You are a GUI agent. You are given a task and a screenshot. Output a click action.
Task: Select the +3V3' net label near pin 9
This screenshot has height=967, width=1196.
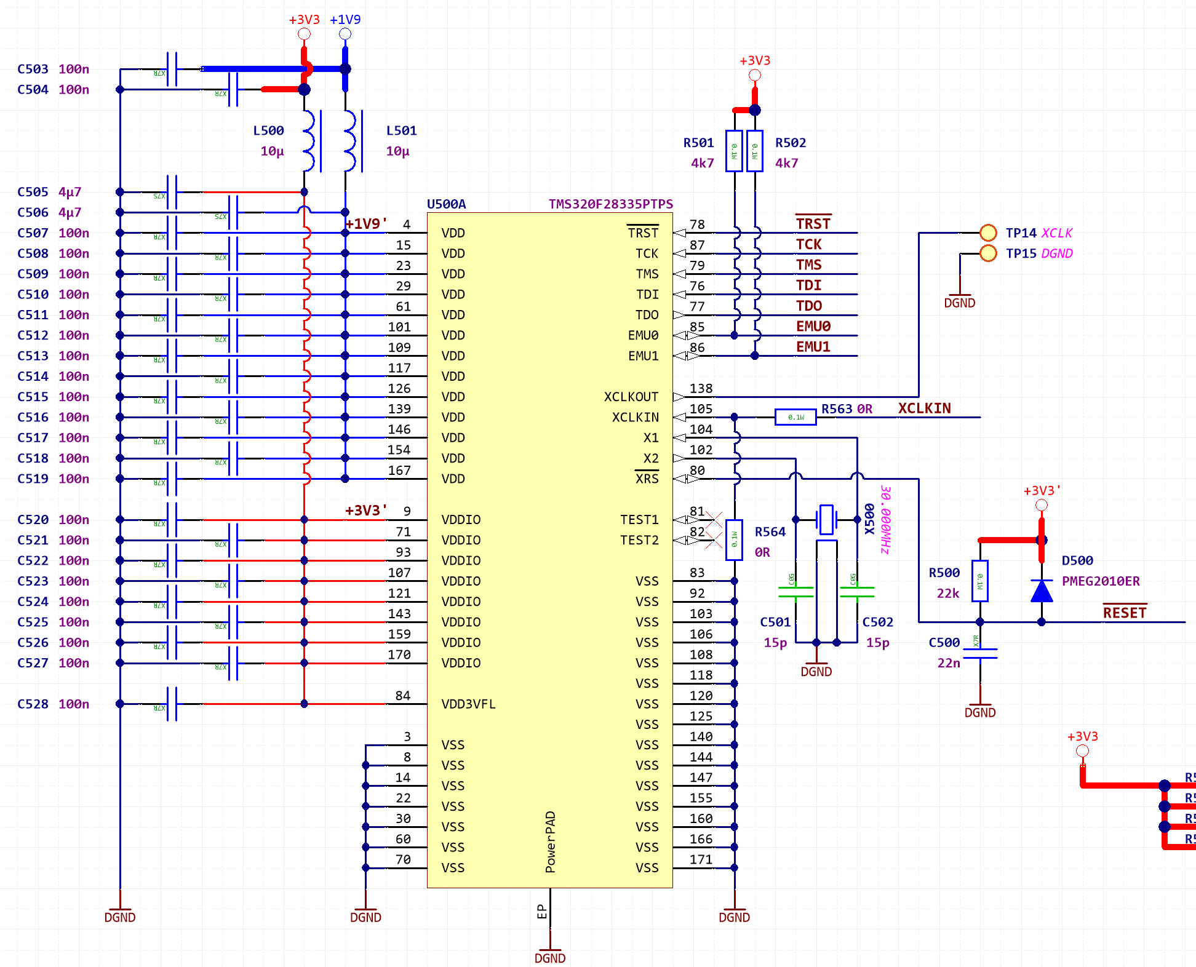pos(367,510)
